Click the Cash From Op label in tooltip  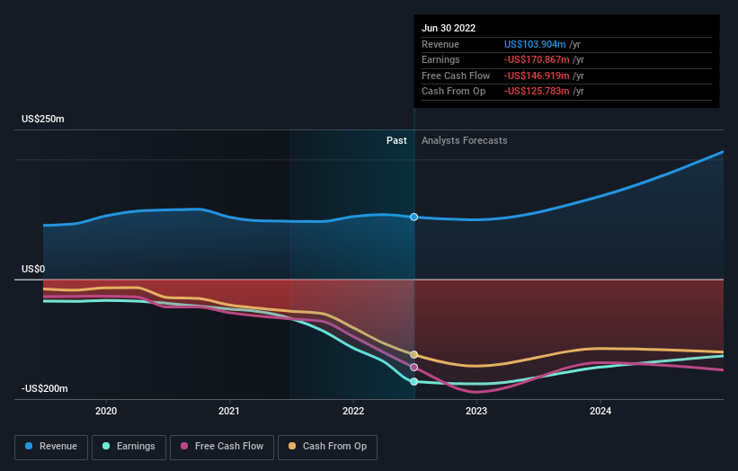[453, 92]
